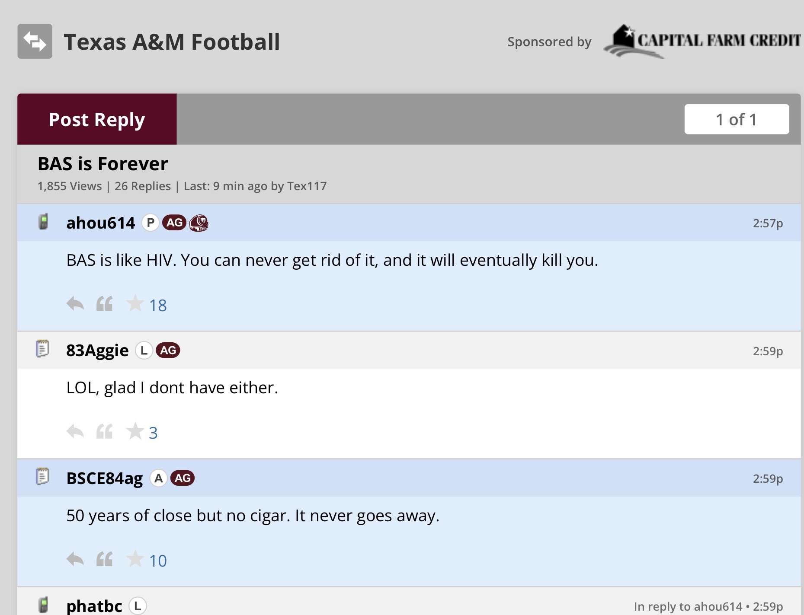Open BSCE84ag's user profile
The image size is (804, 615).
[x=104, y=478]
